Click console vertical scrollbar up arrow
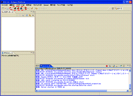Image resolution: width=133 pixels, height=96 pixels. [130, 71]
